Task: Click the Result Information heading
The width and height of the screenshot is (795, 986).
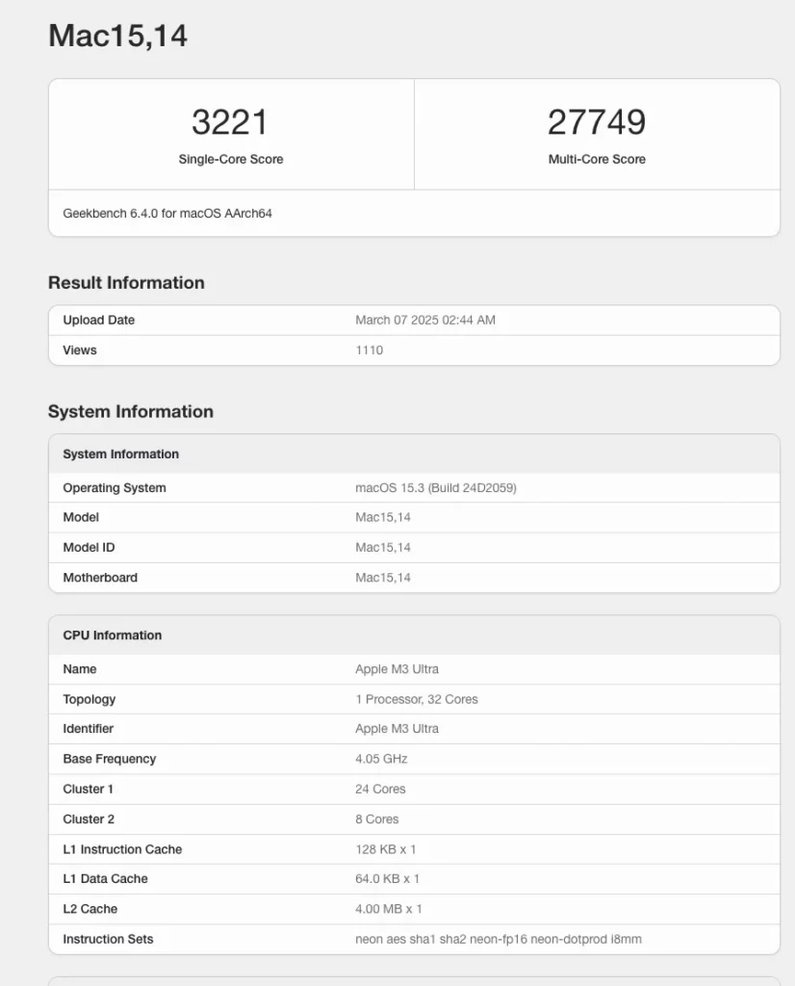Action: 126,282
